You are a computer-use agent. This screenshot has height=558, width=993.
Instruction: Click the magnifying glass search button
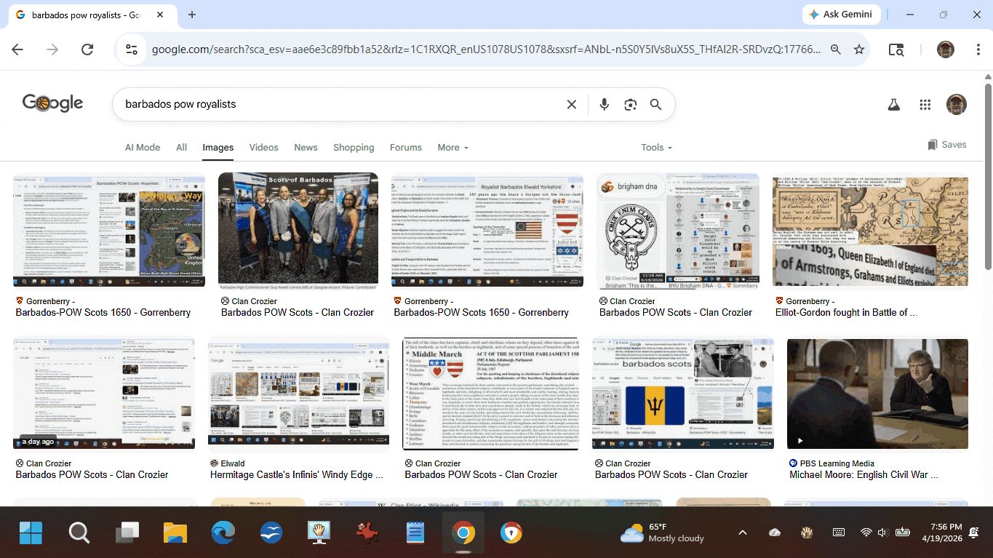point(655,105)
